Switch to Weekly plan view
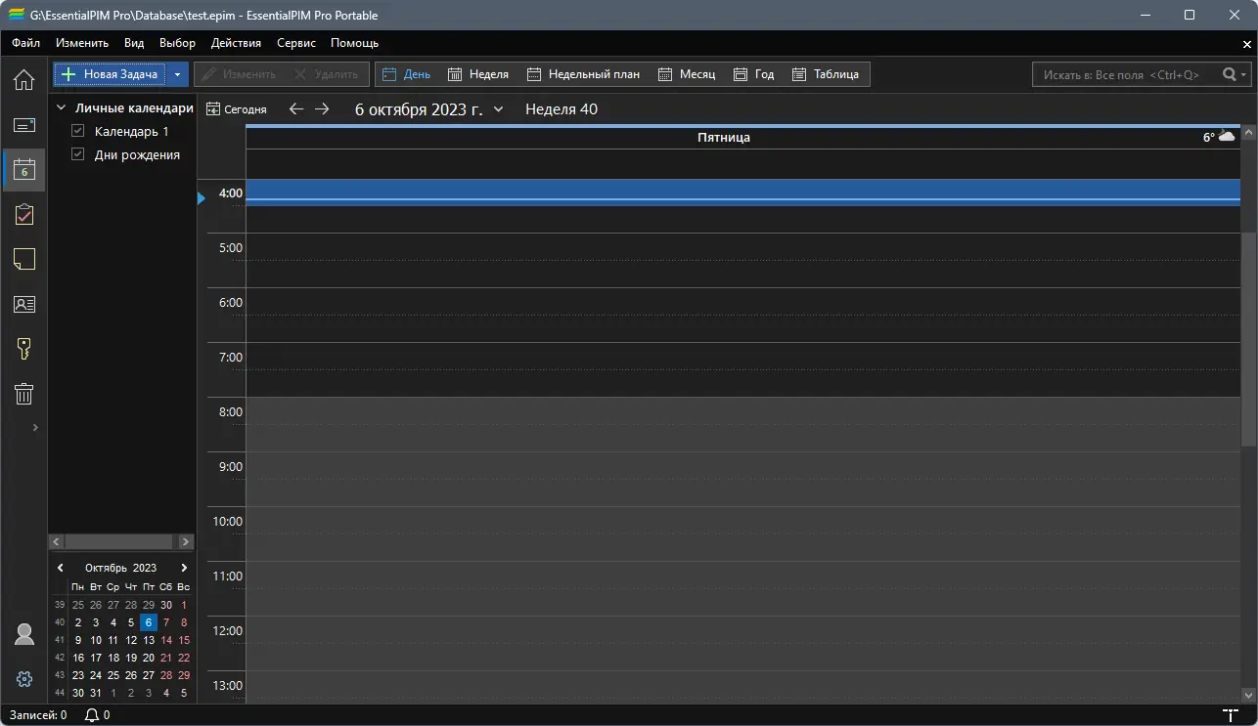 pos(583,74)
